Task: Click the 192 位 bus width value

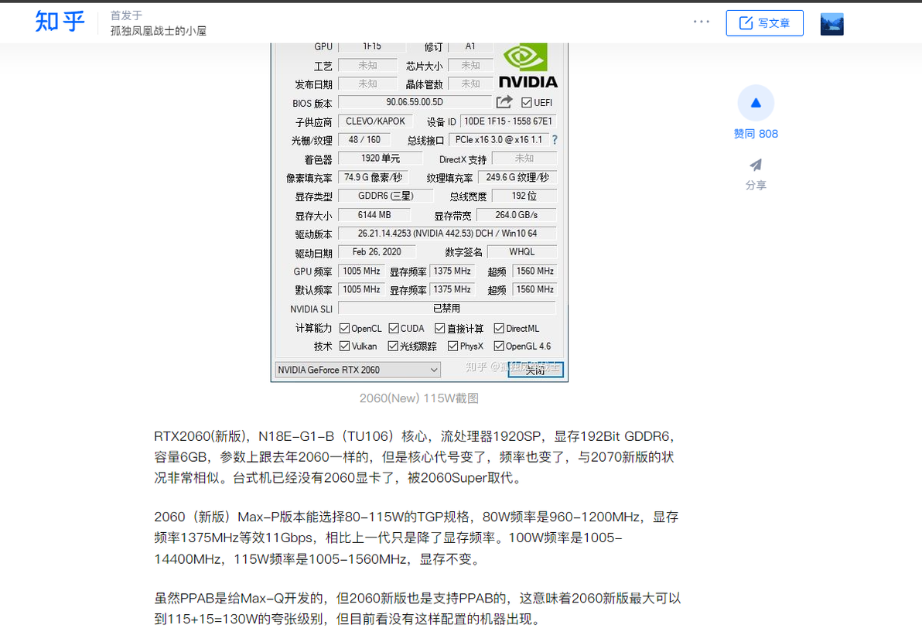Action: point(524,196)
